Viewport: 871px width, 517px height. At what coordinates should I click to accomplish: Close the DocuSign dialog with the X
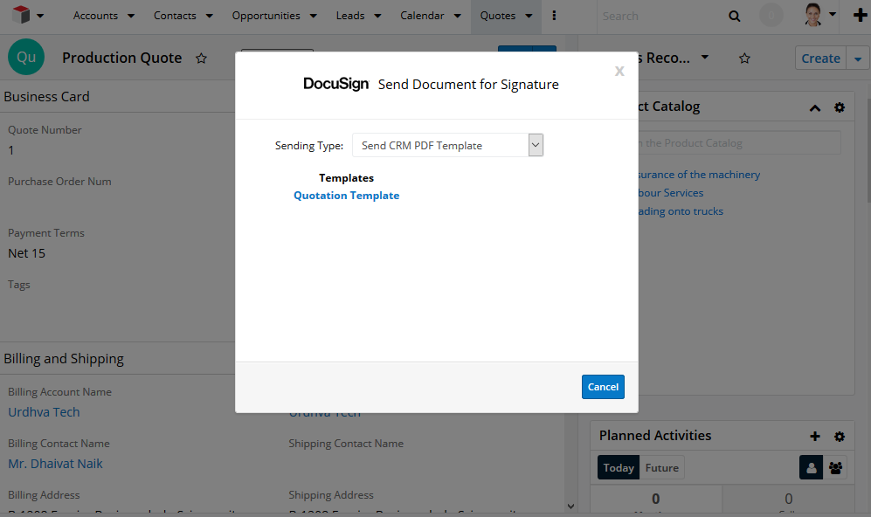pos(619,71)
